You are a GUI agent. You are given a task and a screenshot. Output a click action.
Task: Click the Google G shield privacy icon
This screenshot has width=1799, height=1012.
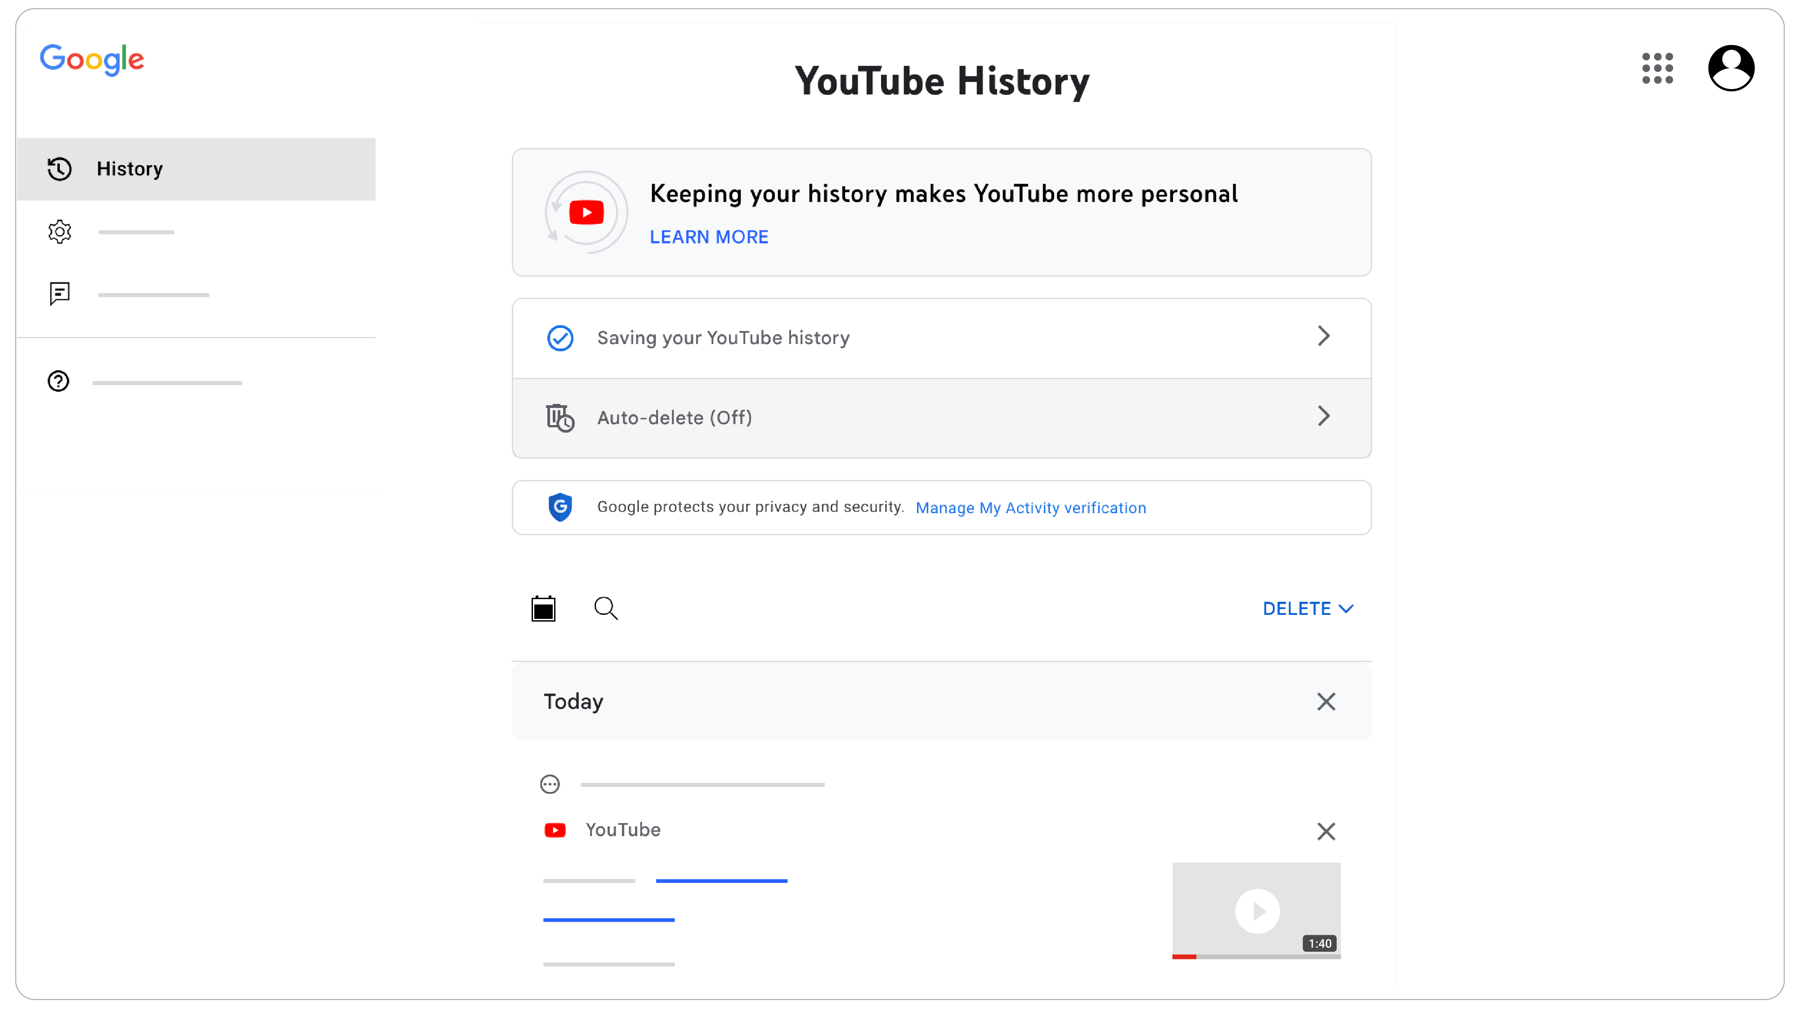(560, 506)
